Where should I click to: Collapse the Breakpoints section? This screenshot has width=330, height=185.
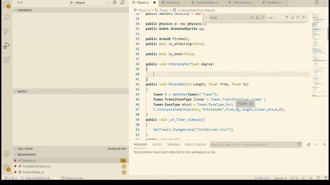pos(15,155)
